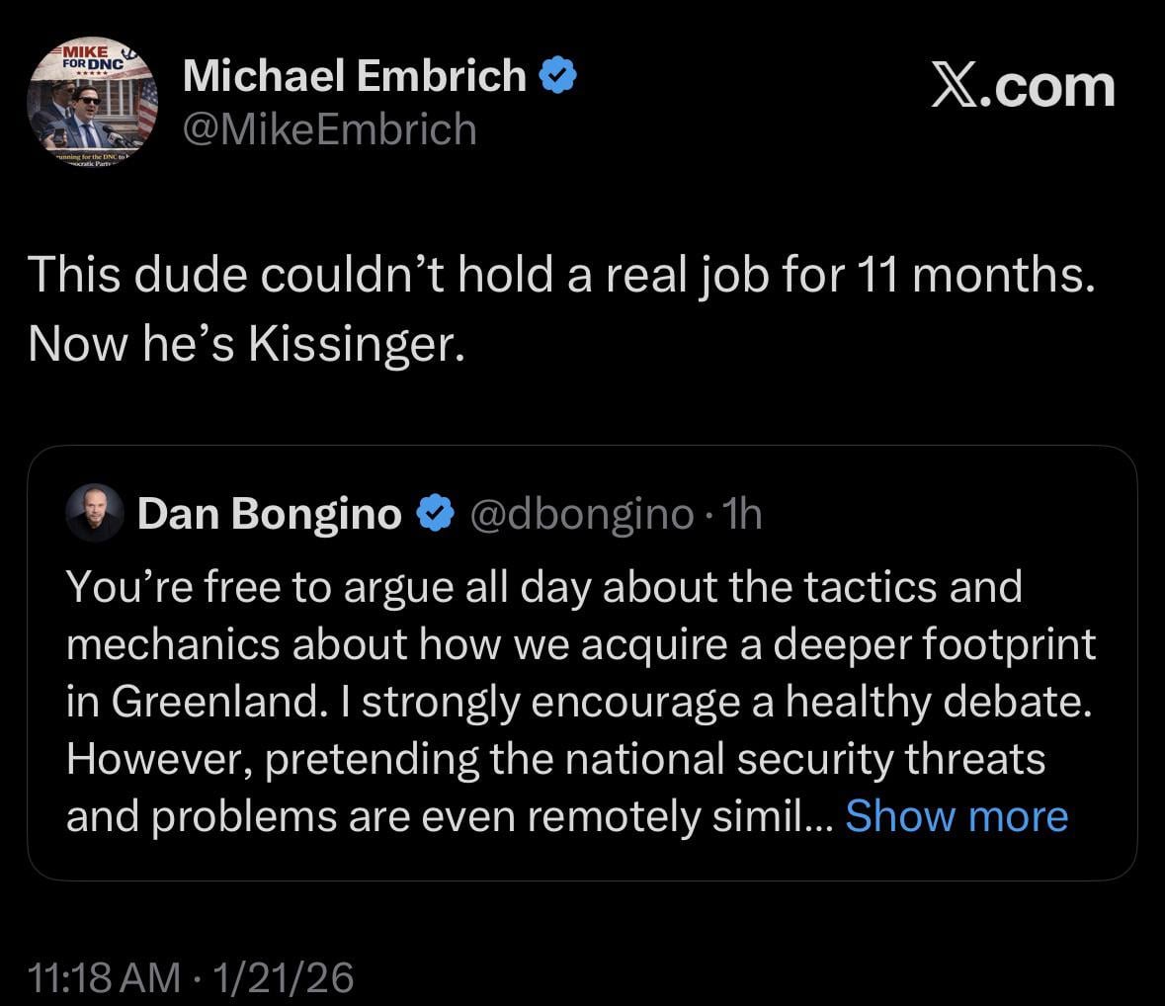Click "mechanics about how we acquire" line

tap(581, 644)
